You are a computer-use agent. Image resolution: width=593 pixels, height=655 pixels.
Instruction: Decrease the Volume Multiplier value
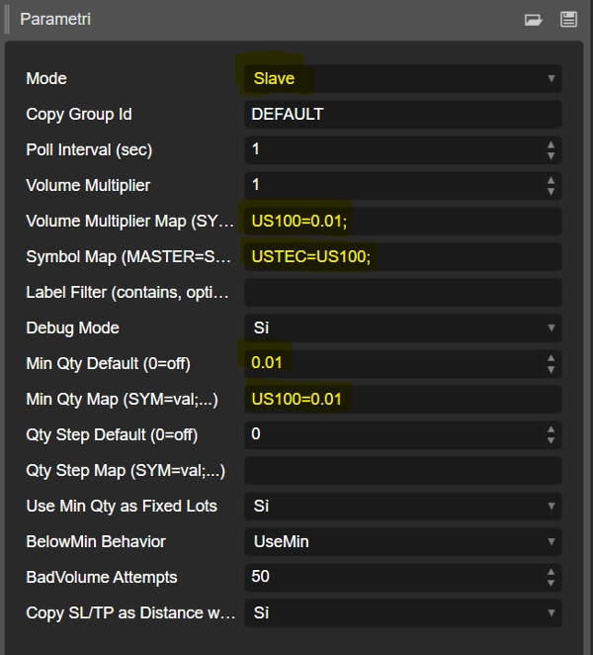pos(551,192)
